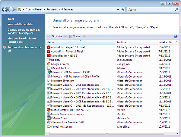Select the IMinent Toolbar entry name

(60, 68)
